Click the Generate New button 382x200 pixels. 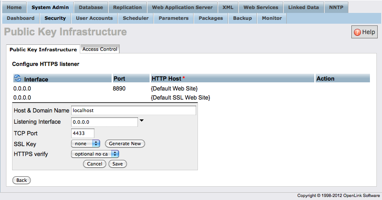(125, 144)
